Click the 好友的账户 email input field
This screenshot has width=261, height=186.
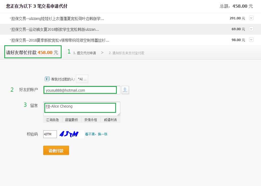(x=80, y=90)
